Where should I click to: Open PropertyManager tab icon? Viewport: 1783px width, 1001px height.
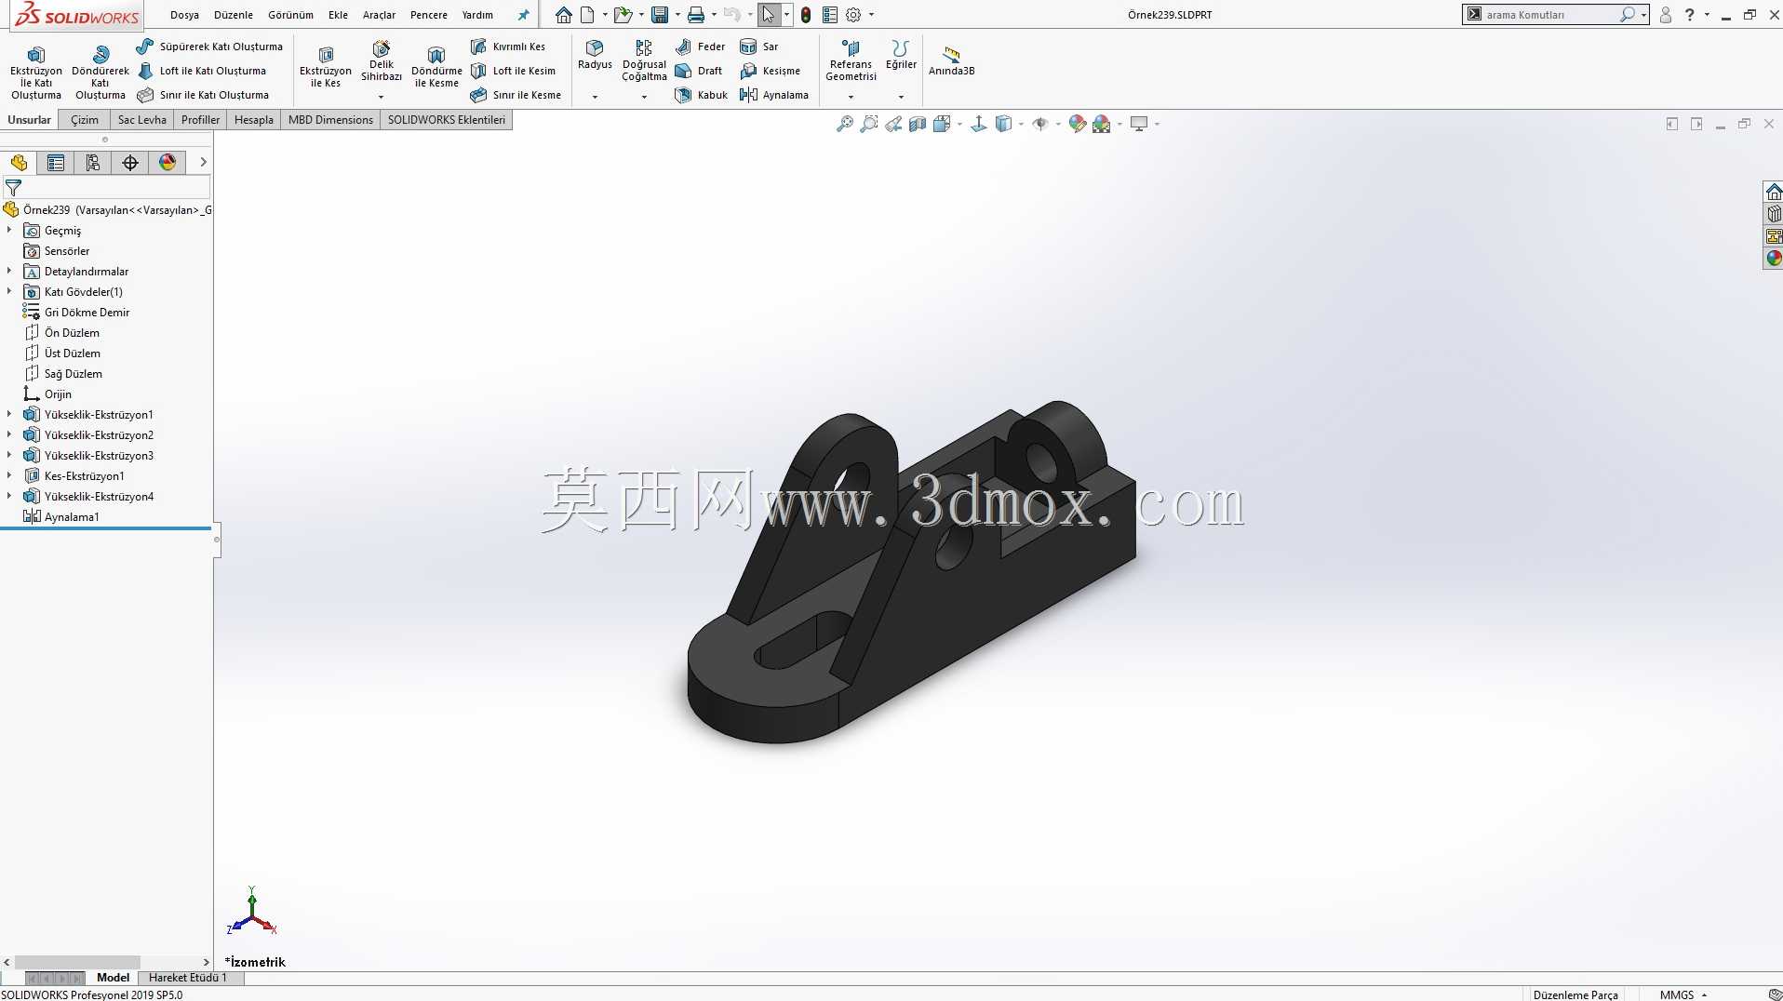pyautogui.click(x=56, y=163)
